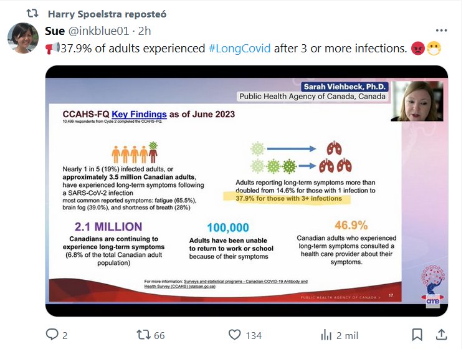Viewport: 466px width, 349px height.
Task: Open Sue's profile avatar picture
Action: pyautogui.click(x=22, y=39)
